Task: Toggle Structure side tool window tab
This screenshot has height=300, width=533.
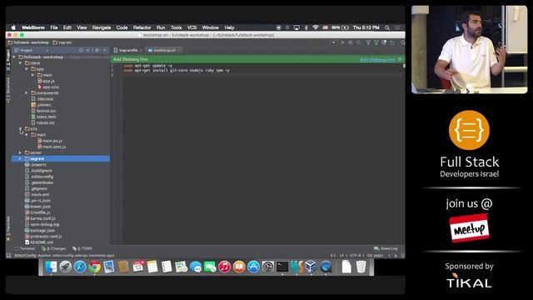Action: pos(8,90)
